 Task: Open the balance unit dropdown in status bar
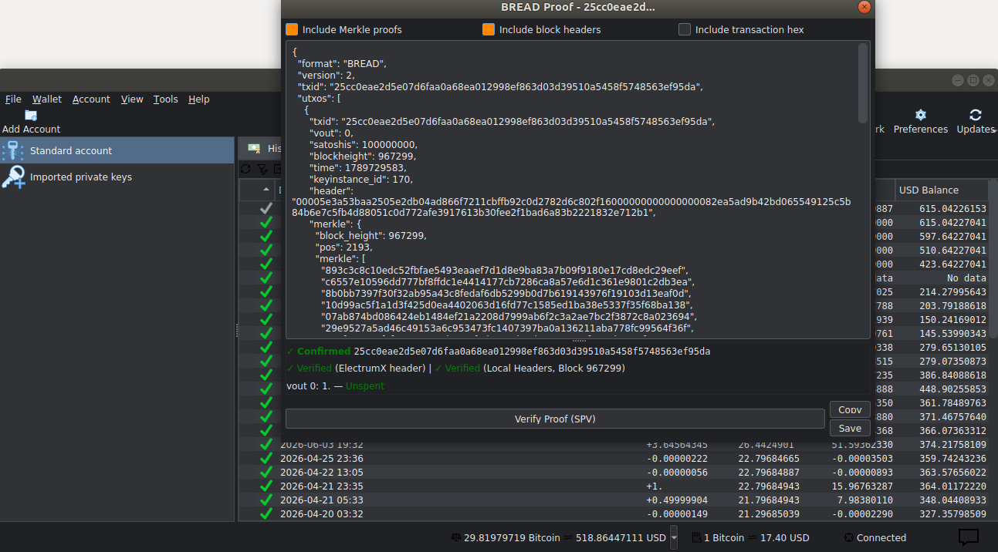click(674, 537)
